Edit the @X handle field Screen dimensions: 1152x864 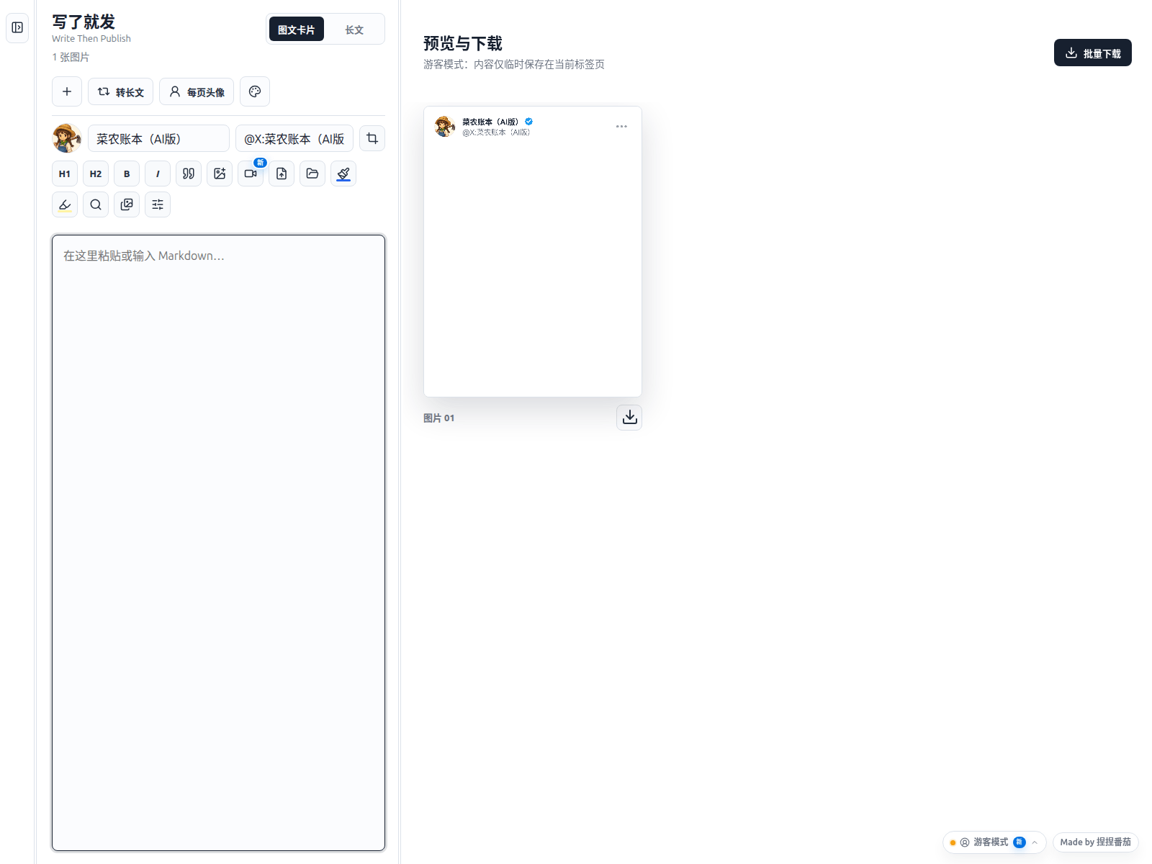pyautogui.click(x=294, y=138)
